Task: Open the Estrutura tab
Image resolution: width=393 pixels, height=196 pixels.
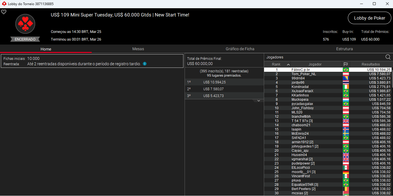Action: [x=344, y=49]
